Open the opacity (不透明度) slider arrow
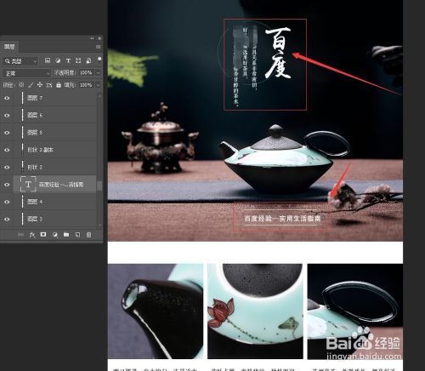Screen dimensions: 425x371 coord(99,73)
